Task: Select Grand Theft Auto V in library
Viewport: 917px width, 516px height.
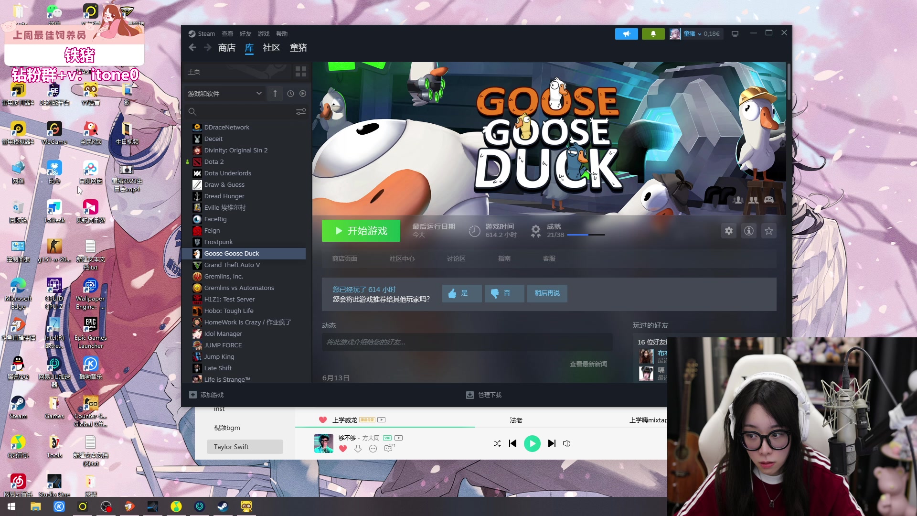Action: point(232,265)
